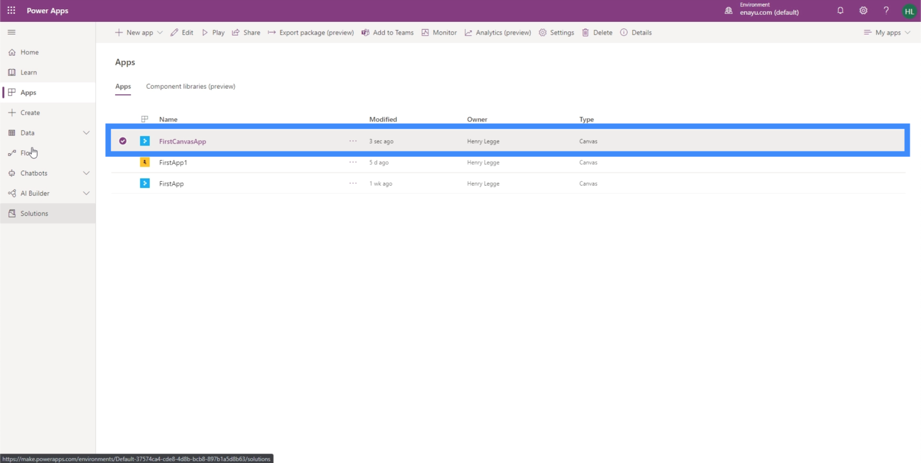The height and width of the screenshot is (463, 921).
Task: Click Edit in the command bar
Action: coord(181,33)
